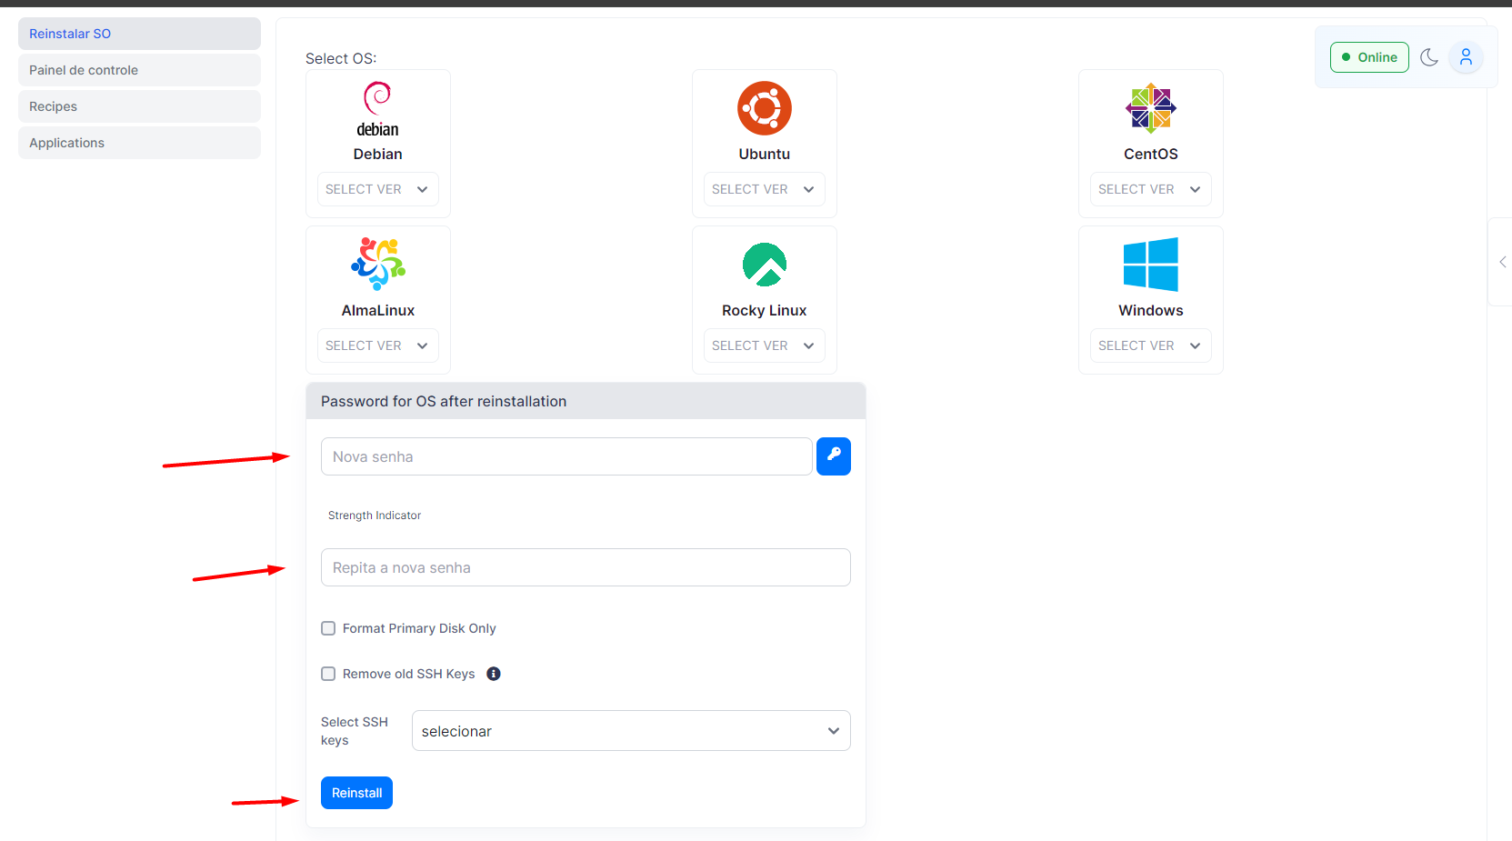This screenshot has height=841, width=1512.
Task: Expand the Select SSH keys 'selecionar' dropdown
Action: tap(631, 731)
